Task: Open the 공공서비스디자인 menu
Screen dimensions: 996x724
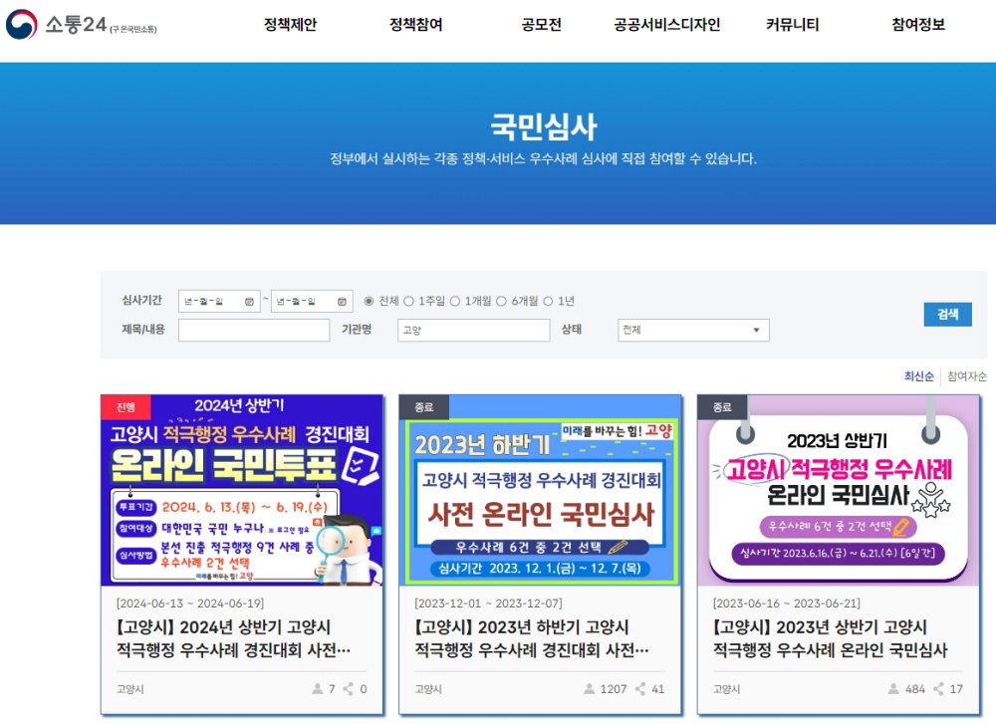Action: [667, 25]
